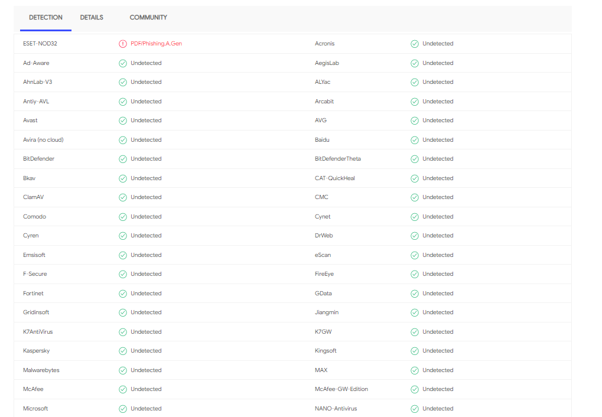602x417 pixels.
Task: Click the green check icon for FireEye
Action: click(x=414, y=274)
